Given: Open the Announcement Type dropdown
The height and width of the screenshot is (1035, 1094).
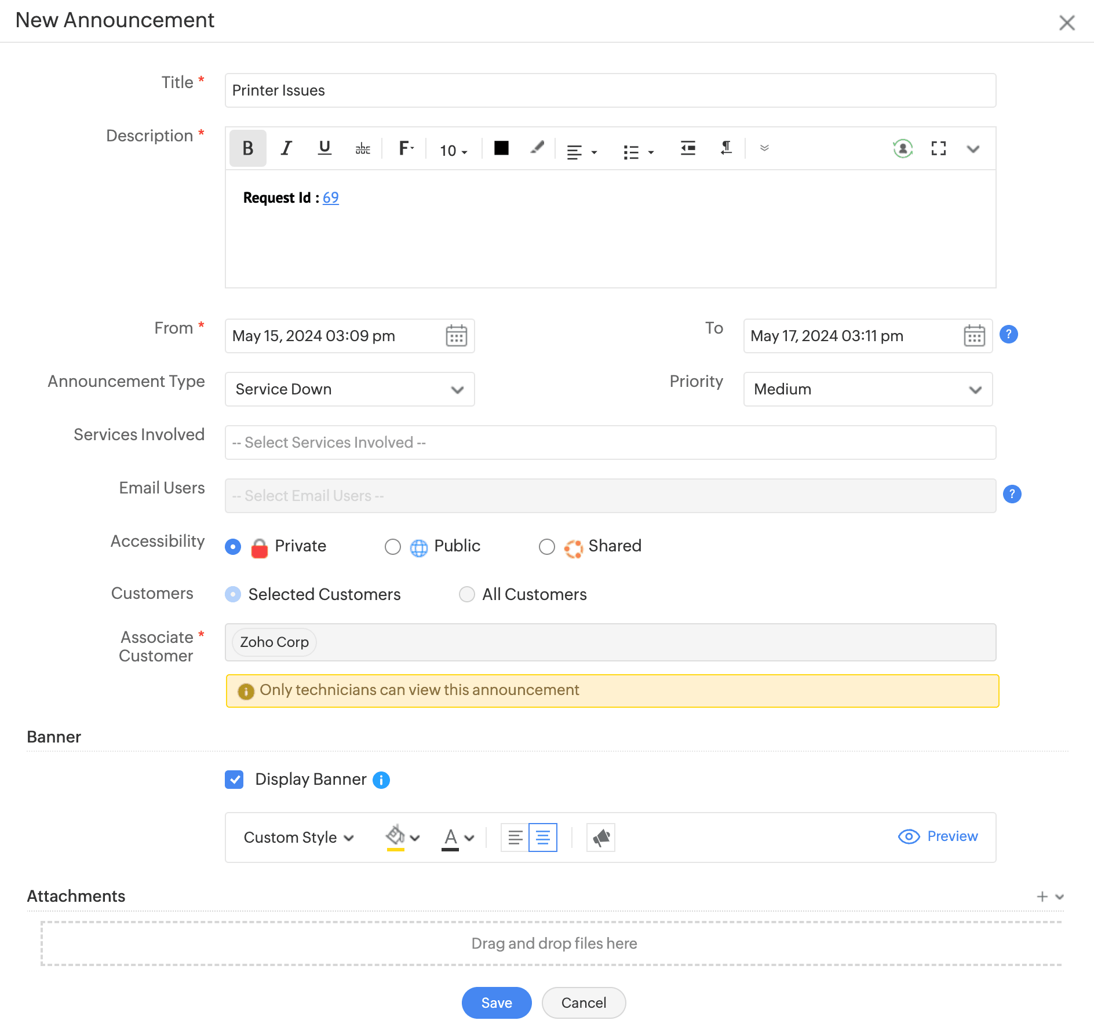Looking at the screenshot, I should coord(349,389).
